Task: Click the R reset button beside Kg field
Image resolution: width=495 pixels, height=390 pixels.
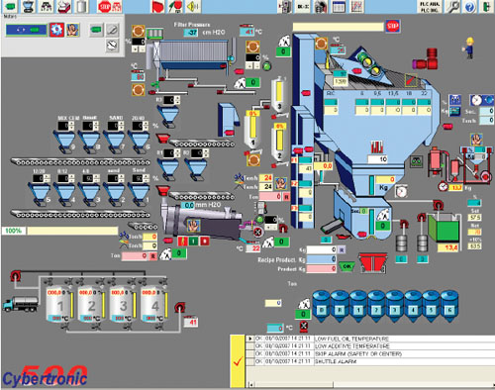Action: point(342,250)
